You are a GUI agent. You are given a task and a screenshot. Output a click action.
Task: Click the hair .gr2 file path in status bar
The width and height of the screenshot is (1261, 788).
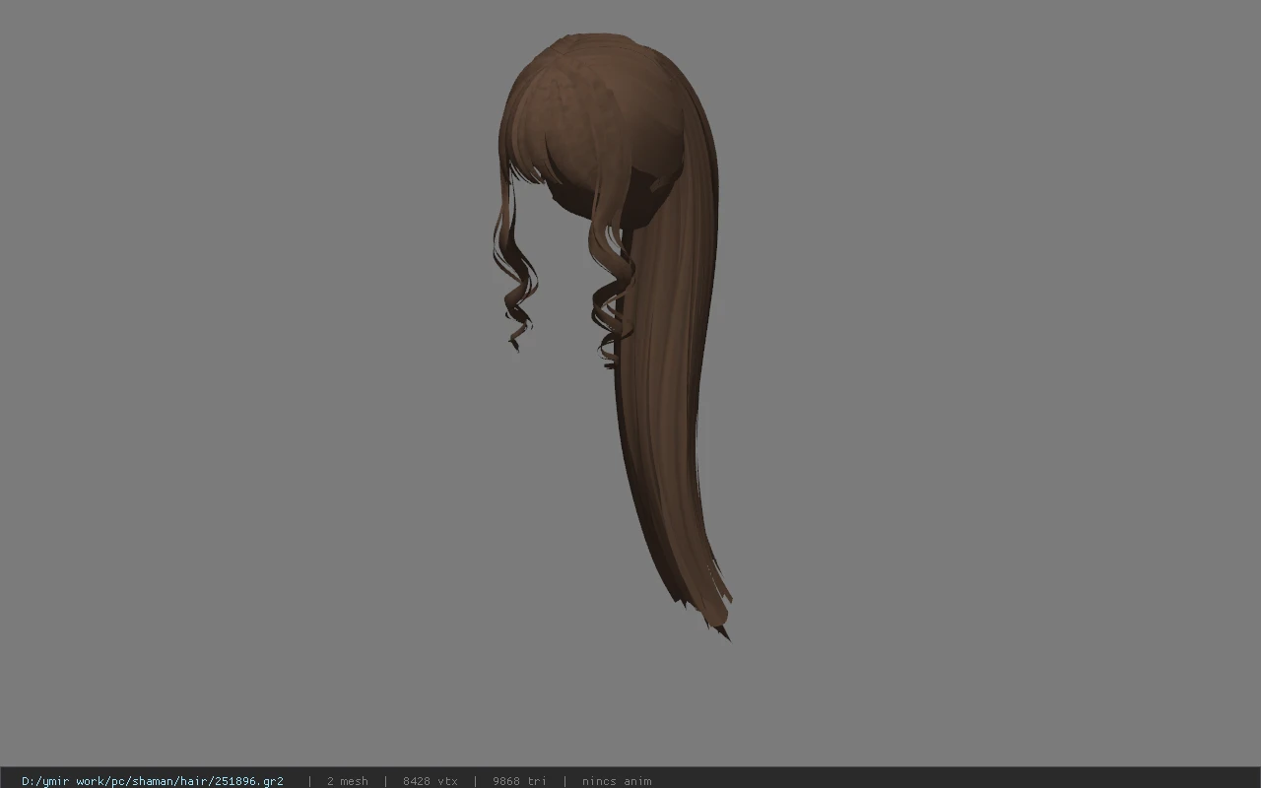pyautogui.click(x=153, y=781)
